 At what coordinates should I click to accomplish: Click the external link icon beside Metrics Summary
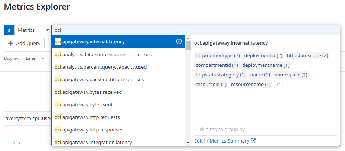coord(253,141)
